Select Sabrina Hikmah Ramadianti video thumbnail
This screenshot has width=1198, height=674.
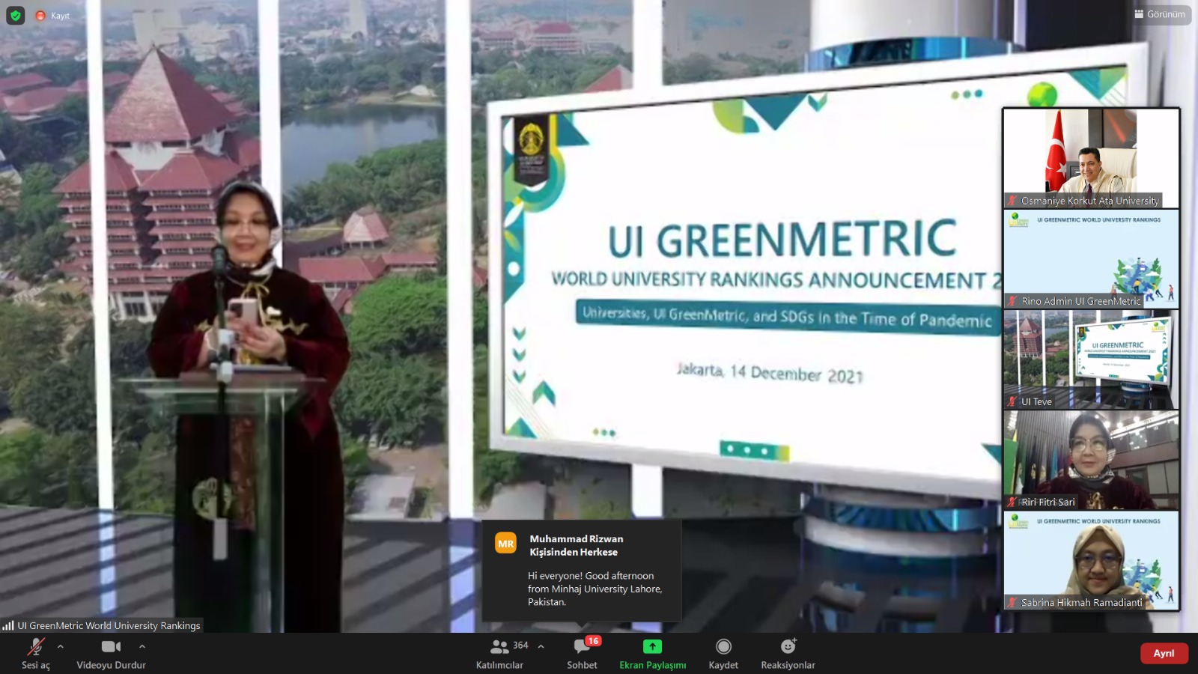tap(1091, 560)
